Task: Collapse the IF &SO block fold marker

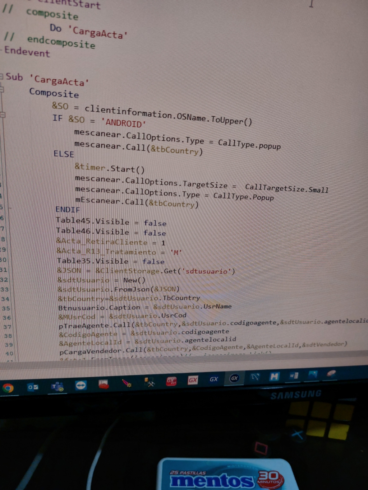Action: (x=3, y=115)
